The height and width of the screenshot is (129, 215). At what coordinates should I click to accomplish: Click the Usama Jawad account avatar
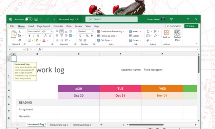163,19
